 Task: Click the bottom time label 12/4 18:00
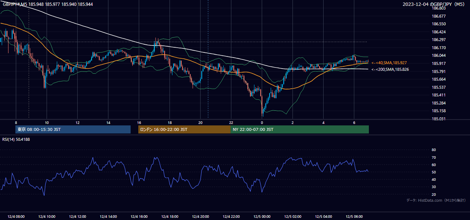coord(170,216)
